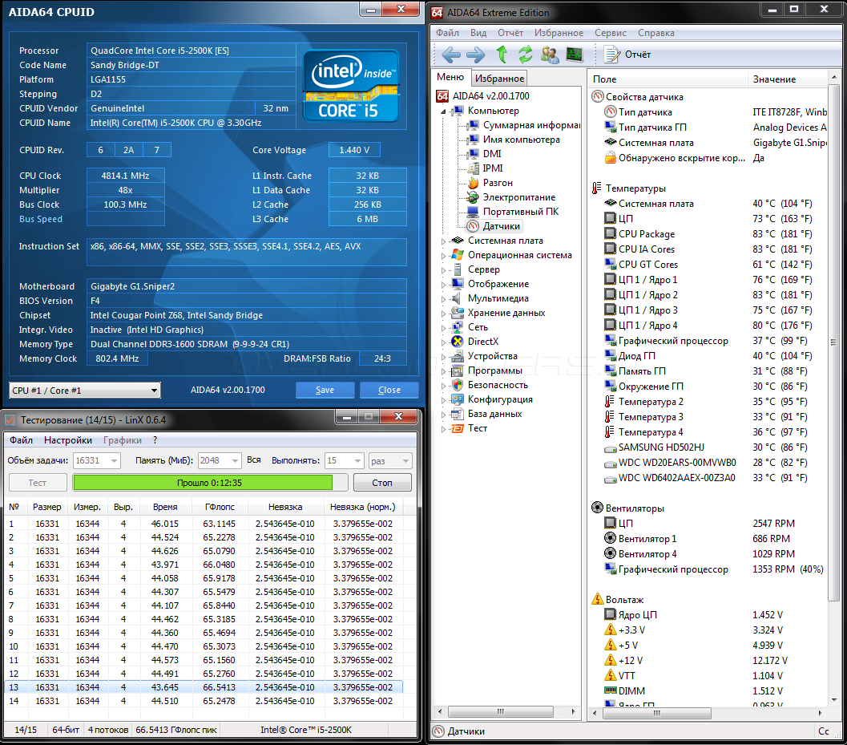Open the Сервис menu in AIDA64
Screen dimensions: 847x745
[x=611, y=33]
